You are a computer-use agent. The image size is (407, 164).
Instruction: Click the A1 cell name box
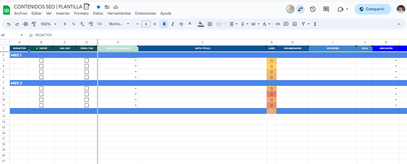pyautogui.click(x=12, y=35)
